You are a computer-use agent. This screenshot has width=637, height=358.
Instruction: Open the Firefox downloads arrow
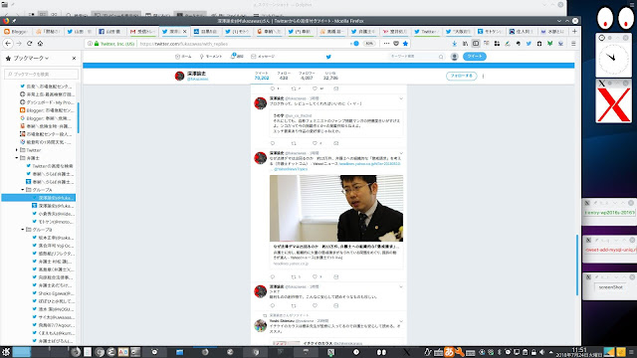coord(454,44)
